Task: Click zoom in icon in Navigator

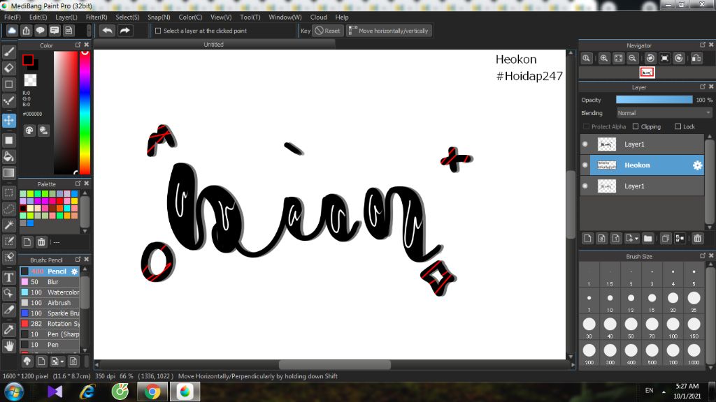Action: click(603, 59)
